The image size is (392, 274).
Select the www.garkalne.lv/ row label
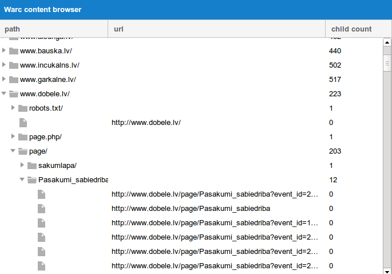tap(48, 80)
